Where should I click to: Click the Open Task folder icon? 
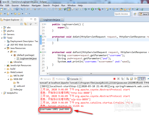coord(125,9)
